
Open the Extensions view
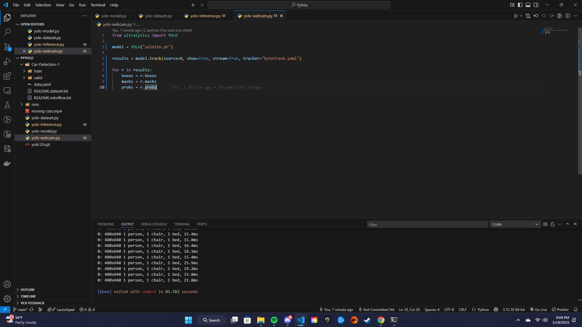tap(7, 76)
